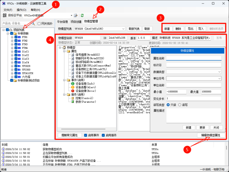Switch to the 物模型管理 tab
This screenshot has height=172, width=229.
click(x=91, y=21)
